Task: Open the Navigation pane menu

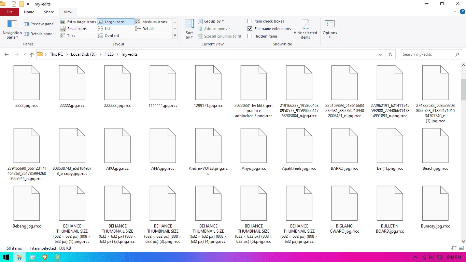Action: [x=12, y=29]
